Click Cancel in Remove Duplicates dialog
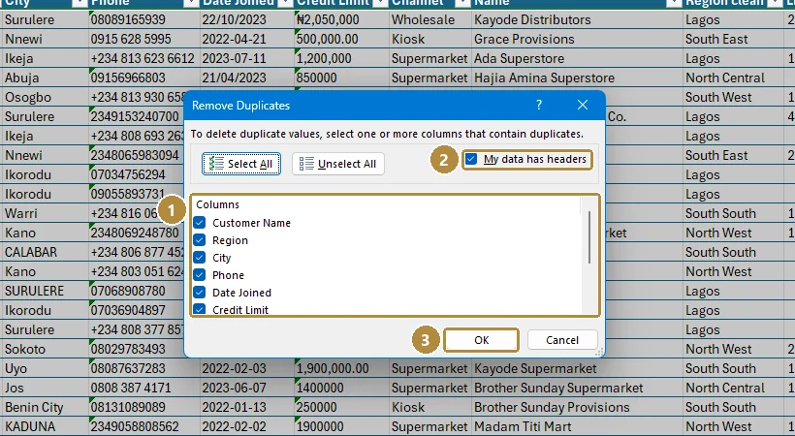 (x=562, y=340)
